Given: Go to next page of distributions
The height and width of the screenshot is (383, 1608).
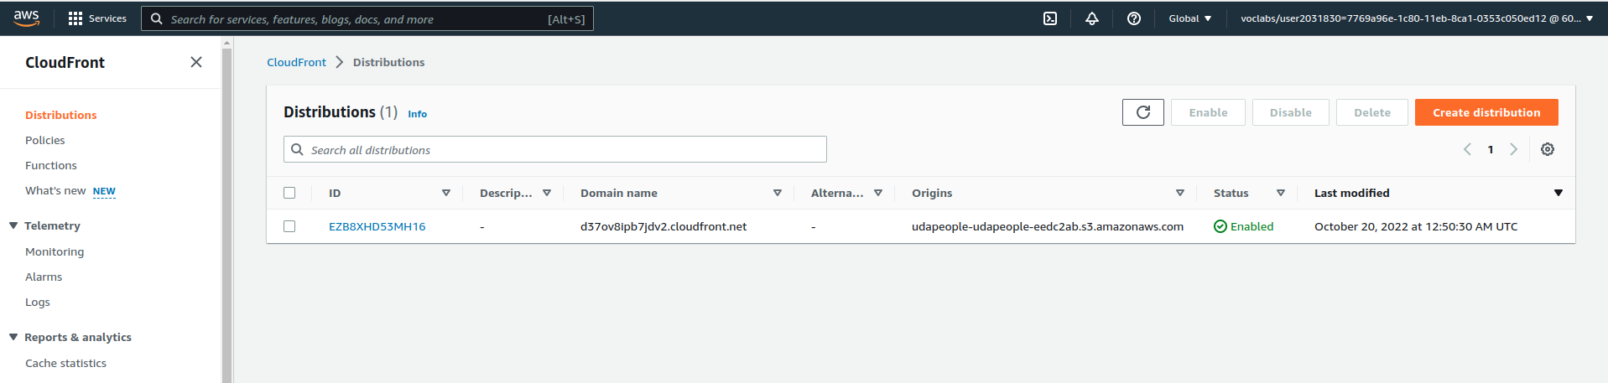Looking at the screenshot, I should point(1514,149).
